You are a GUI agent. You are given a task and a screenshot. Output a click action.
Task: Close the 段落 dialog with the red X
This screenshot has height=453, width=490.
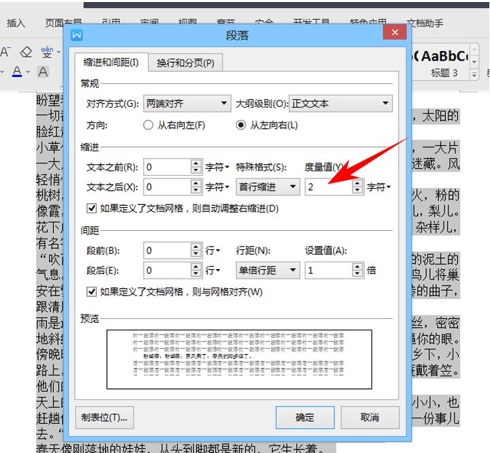[x=395, y=32]
